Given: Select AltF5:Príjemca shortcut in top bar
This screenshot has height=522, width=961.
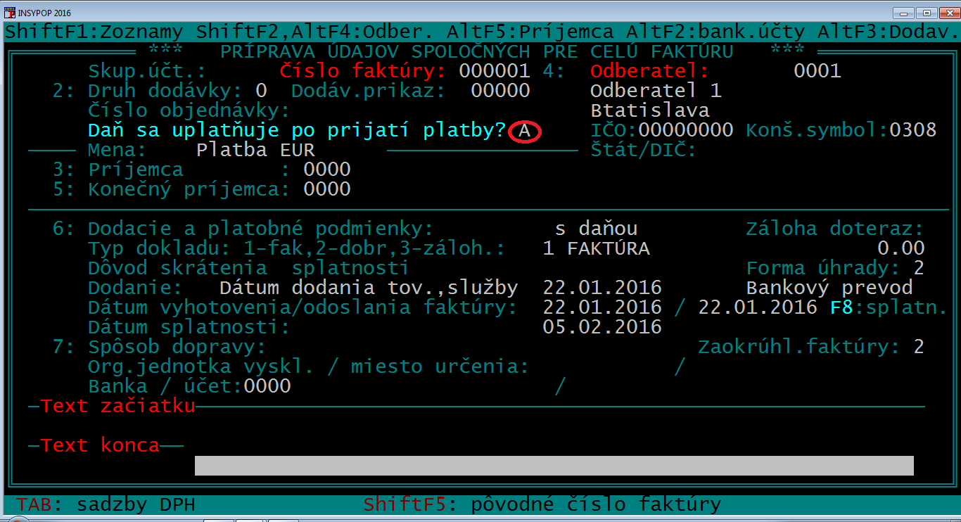Looking at the screenshot, I should pos(530,32).
